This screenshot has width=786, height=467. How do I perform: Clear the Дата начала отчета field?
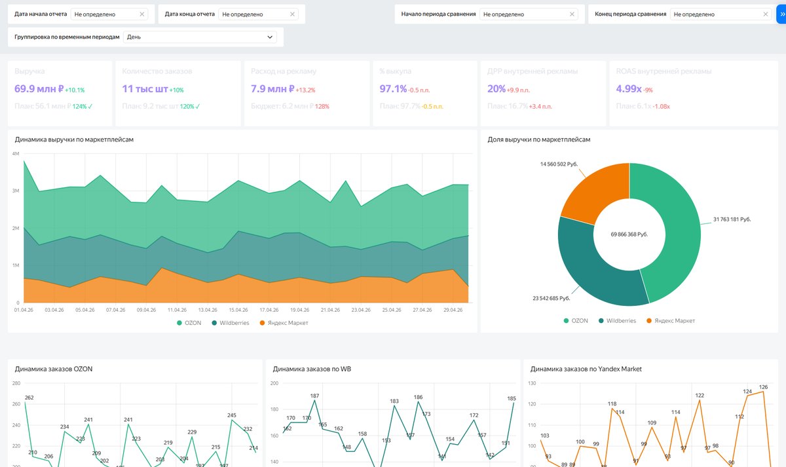point(142,14)
